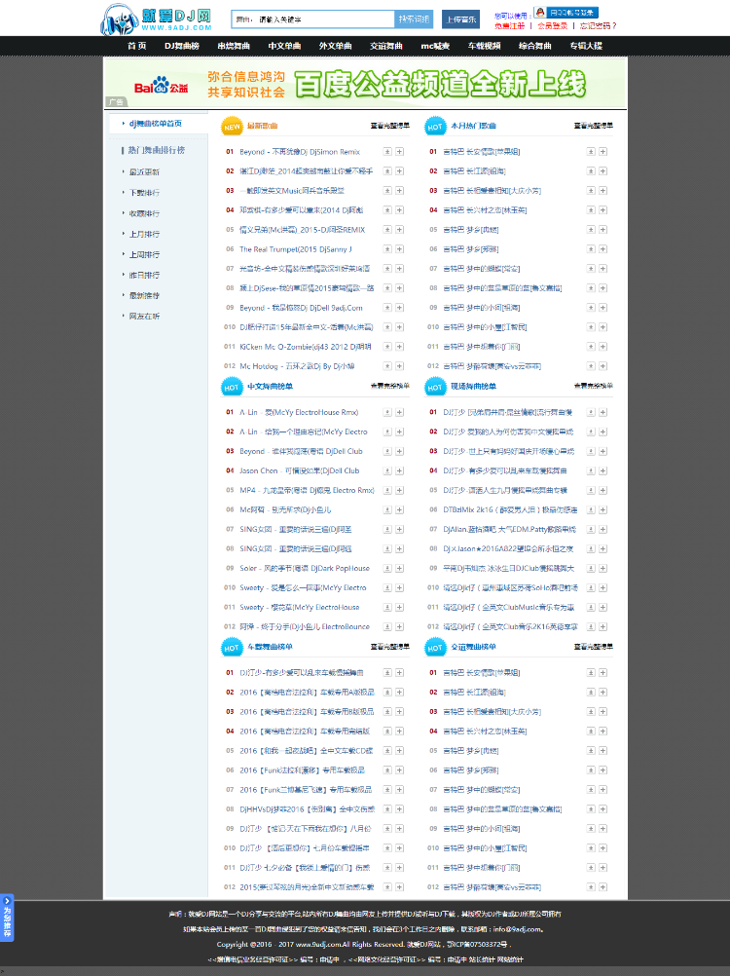Viewport: 730px width, 976px height.
Task: Plus icon for 'A-Lin - 爱(McYy ElectroHouse Rmx)'
Action: pos(399,412)
